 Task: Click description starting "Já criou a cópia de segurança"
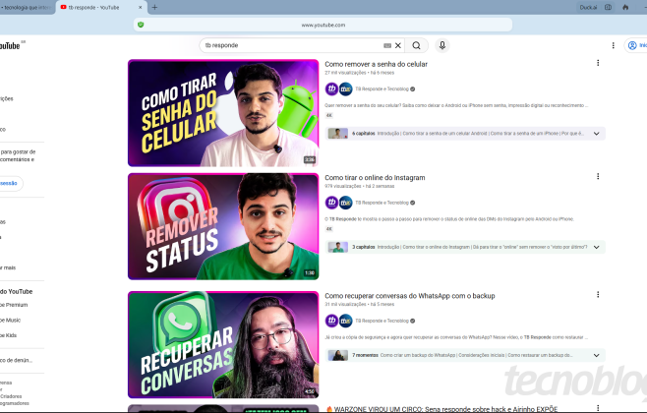tap(456, 337)
